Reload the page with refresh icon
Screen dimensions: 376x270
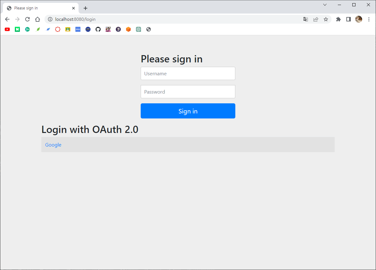27,19
